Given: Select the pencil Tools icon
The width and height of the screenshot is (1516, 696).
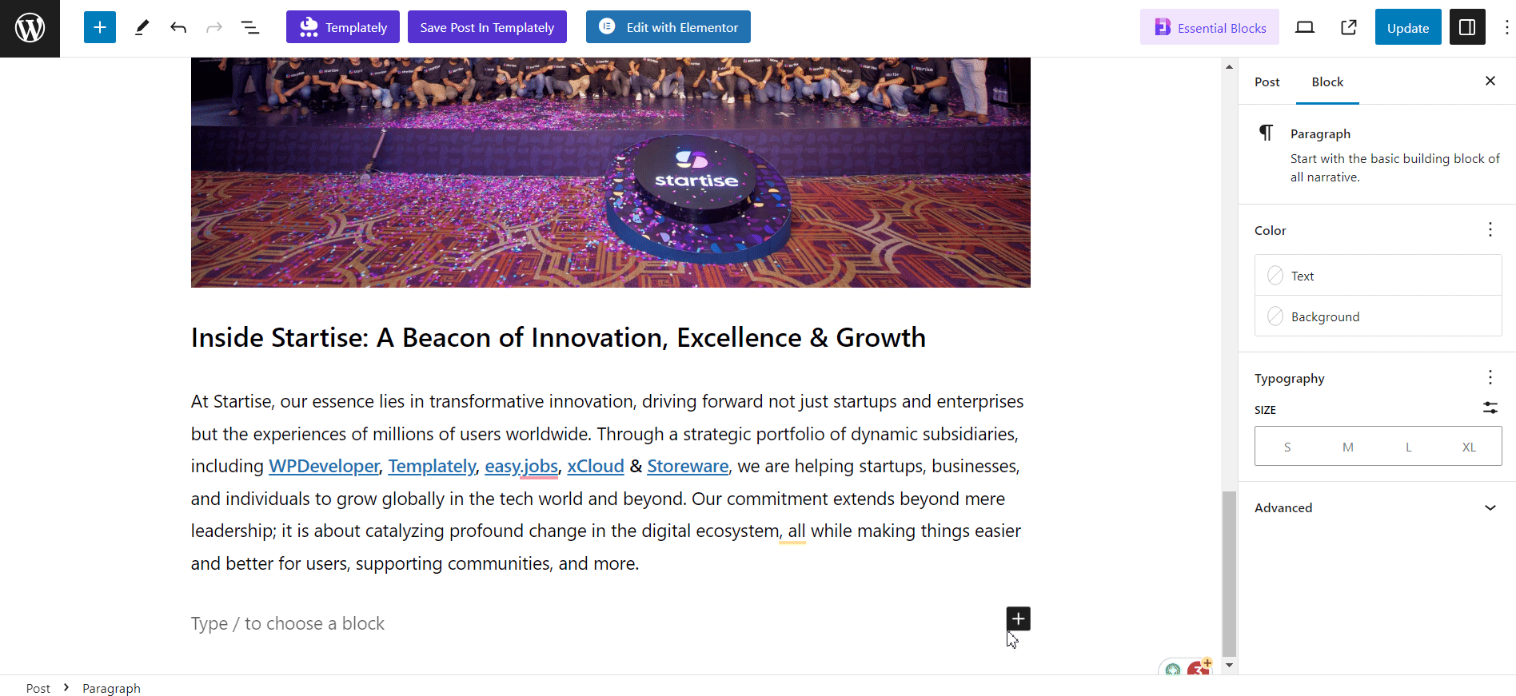Looking at the screenshot, I should [x=142, y=27].
